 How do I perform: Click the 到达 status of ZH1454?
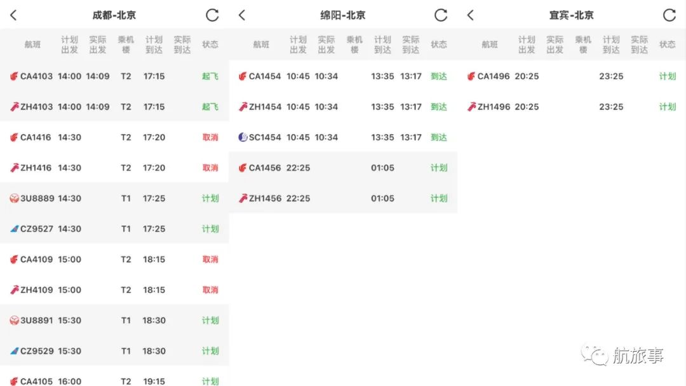tap(439, 107)
